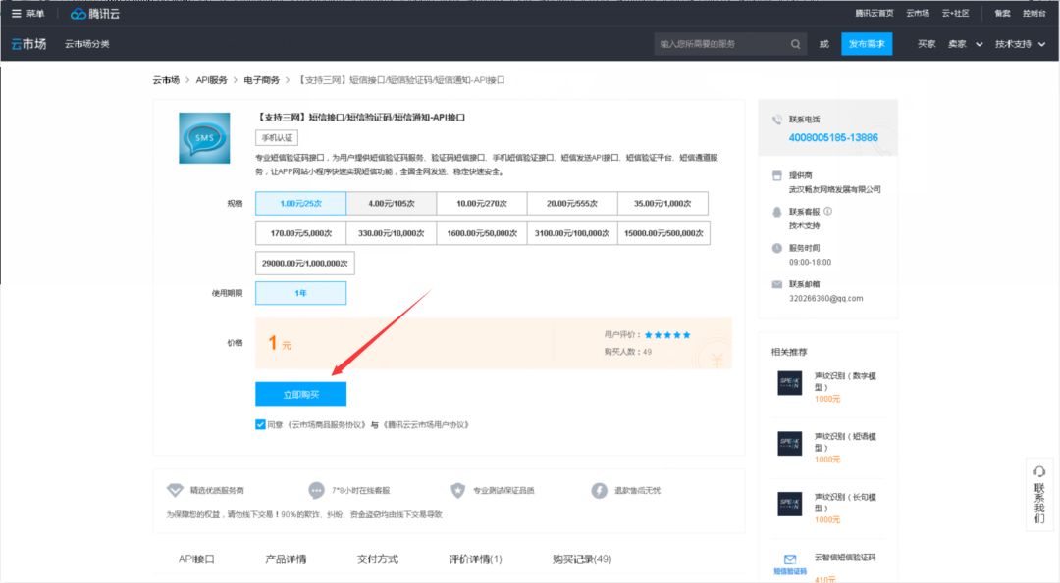Click the info icon next to 联系客服

[x=828, y=212]
